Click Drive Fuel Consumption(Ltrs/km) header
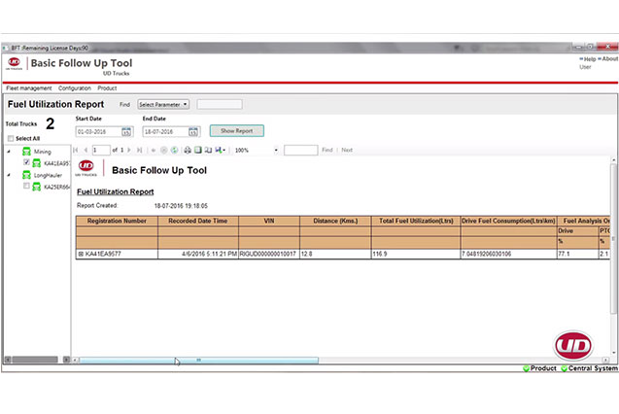Viewport: 619px width, 414px height. pos(508,221)
